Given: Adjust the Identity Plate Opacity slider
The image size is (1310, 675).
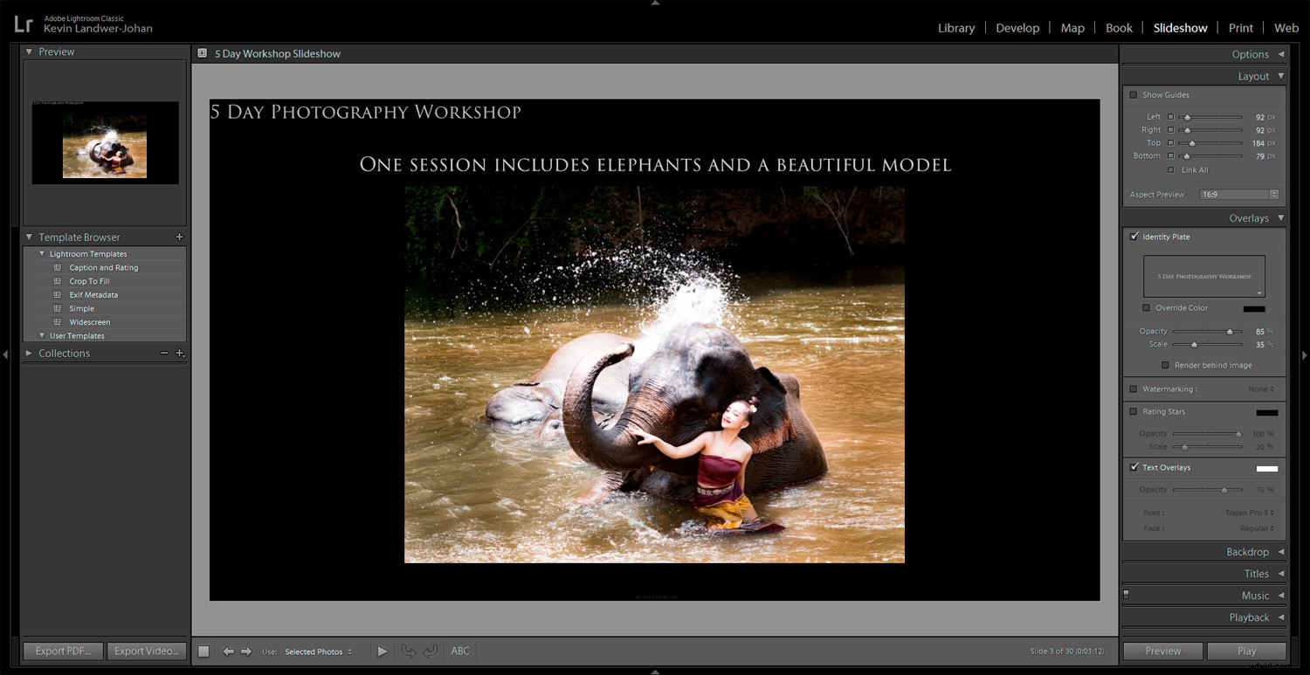Looking at the screenshot, I should [x=1231, y=331].
